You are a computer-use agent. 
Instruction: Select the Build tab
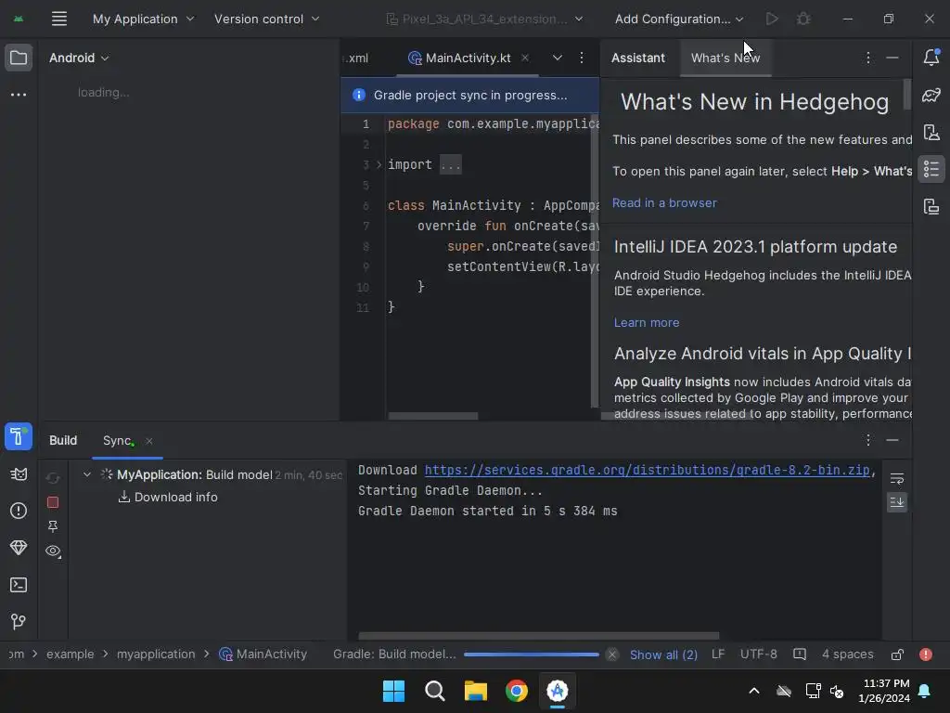point(63,440)
